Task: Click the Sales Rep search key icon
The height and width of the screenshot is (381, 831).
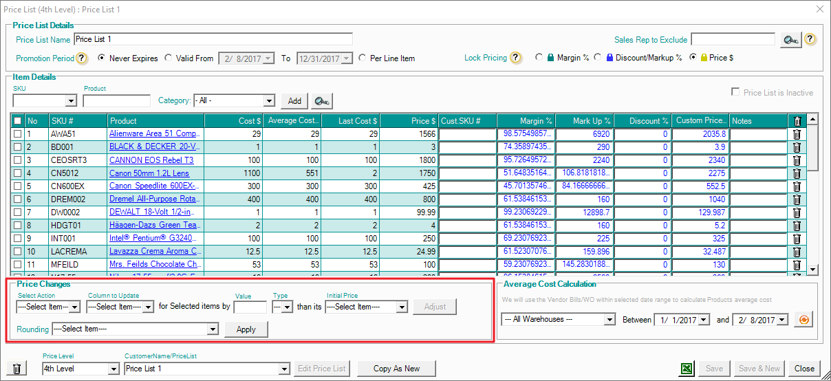Action: (x=790, y=40)
